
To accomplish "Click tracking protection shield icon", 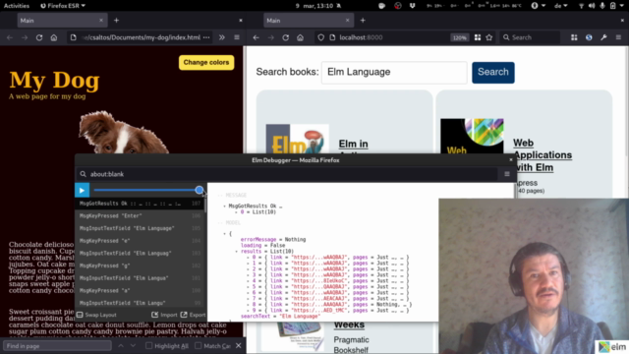I will coord(321,37).
